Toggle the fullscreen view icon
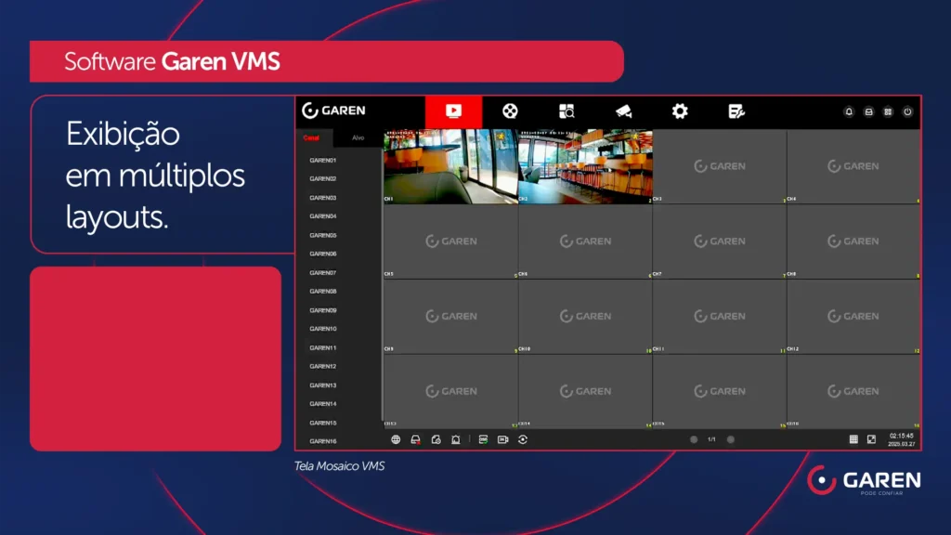The image size is (951, 535). click(x=871, y=439)
